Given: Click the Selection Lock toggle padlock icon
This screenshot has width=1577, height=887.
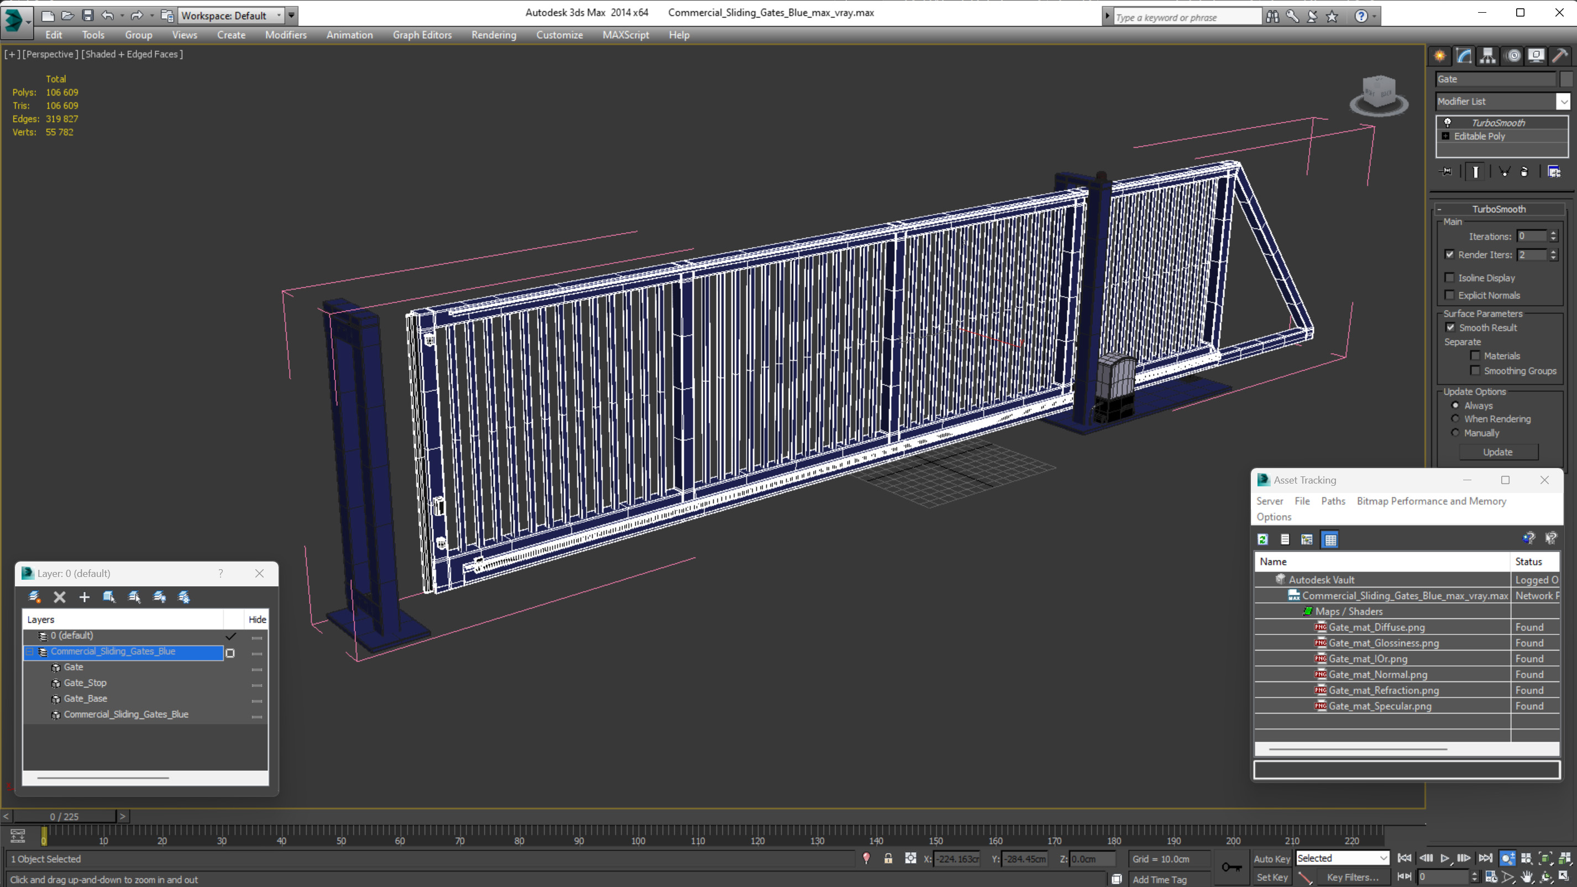Looking at the screenshot, I should [x=888, y=858].
